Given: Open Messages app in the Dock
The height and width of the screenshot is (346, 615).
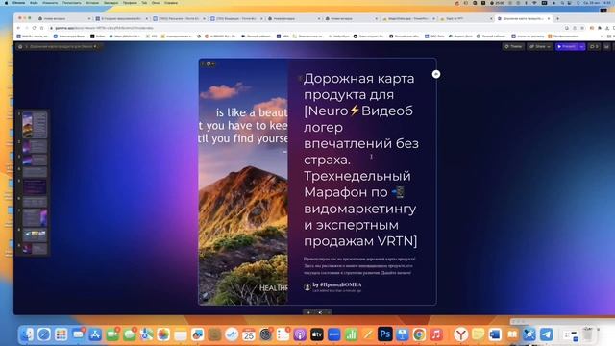Looking at the screenshot, I should [130, 334].
